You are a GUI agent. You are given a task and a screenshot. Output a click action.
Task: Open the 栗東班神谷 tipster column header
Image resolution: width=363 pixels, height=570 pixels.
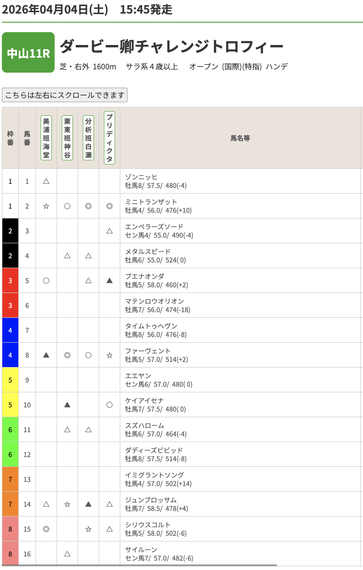pyautogui.click(x=67, y=138)
